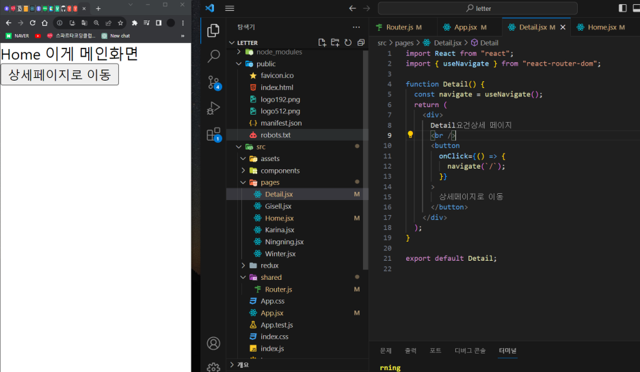This screenshot has height=372, width=640.
Task: Click Chrome home button
Action: pyautogui.click(x=44, y=23)
